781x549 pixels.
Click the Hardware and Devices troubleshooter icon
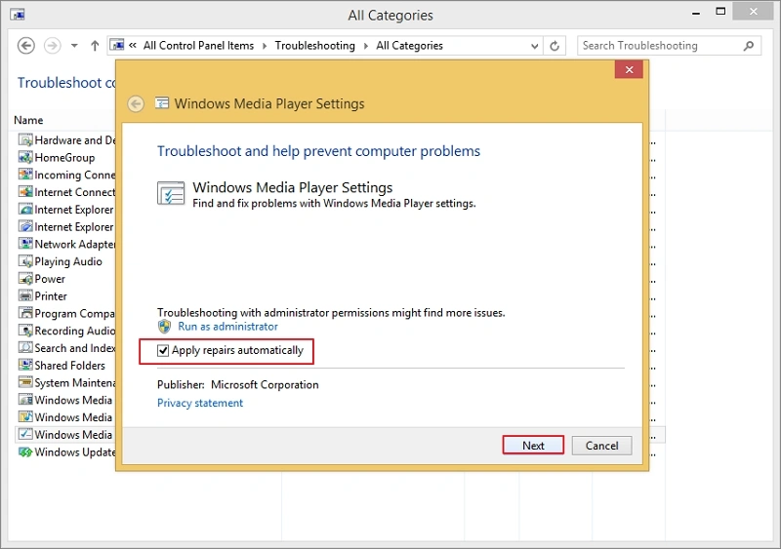[25, 139]
